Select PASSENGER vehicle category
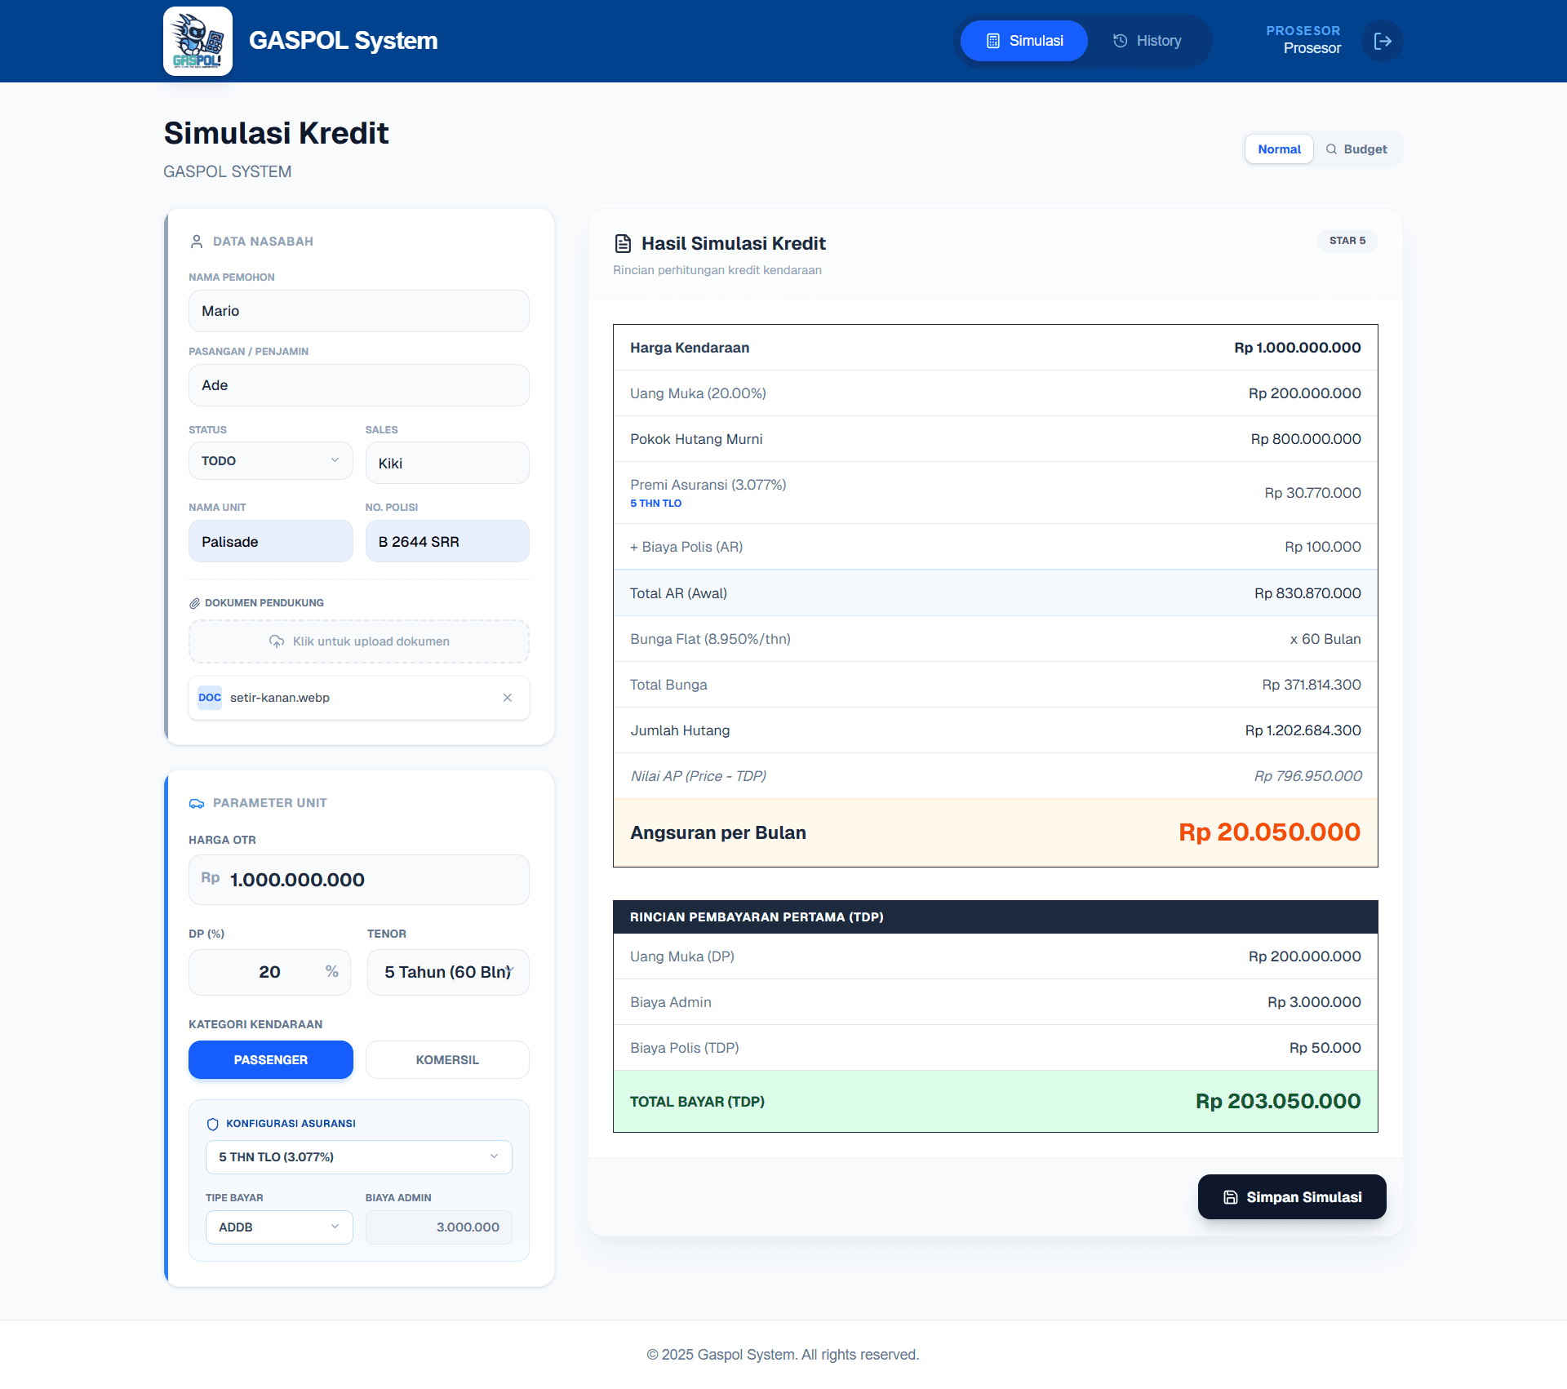1567x1389 pixels. point(270,1059)
